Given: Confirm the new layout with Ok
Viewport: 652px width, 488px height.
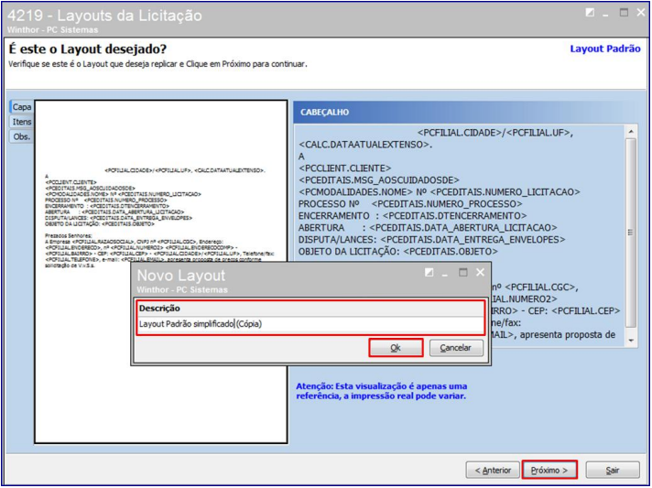Looking at the screenshot, I should coord(396,348).
